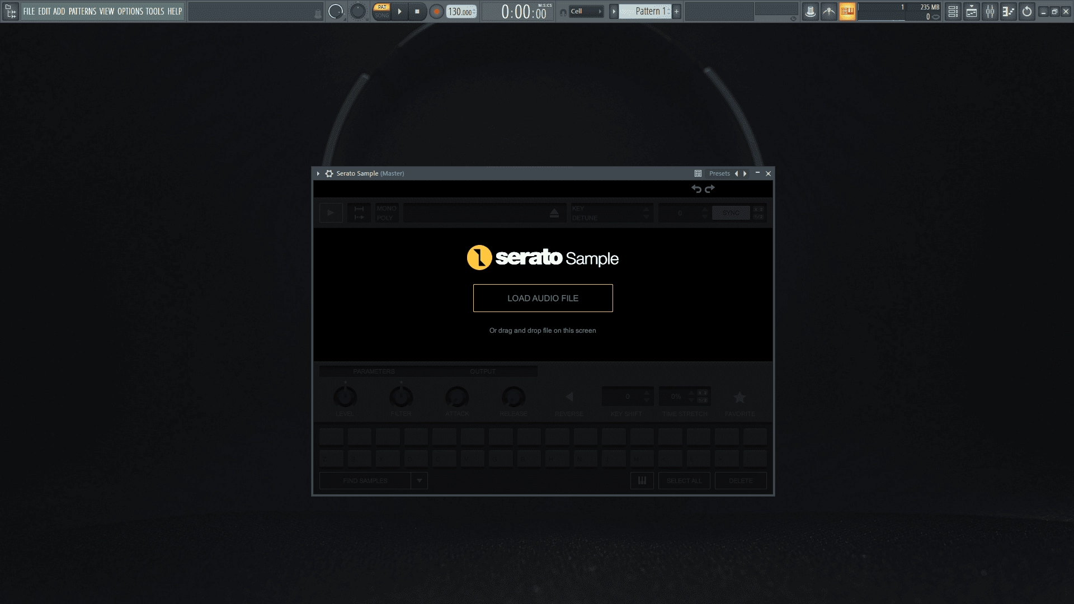1074x604 pixels.
Task: Open the plugin preset grid icon
Action: (x=698, y=173)
